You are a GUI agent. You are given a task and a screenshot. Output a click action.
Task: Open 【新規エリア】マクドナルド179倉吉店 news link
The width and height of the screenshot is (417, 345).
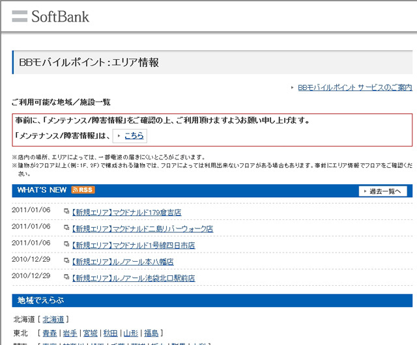(x=126, y=212)
